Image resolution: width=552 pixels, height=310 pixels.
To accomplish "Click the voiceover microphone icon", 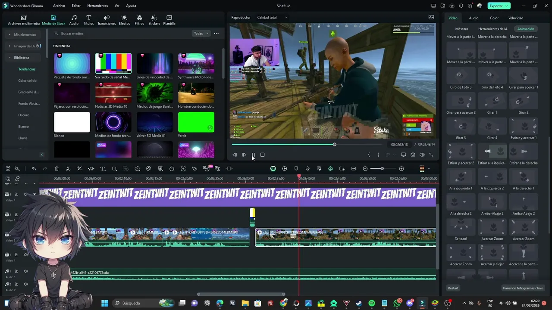I will tap(307, 169).
